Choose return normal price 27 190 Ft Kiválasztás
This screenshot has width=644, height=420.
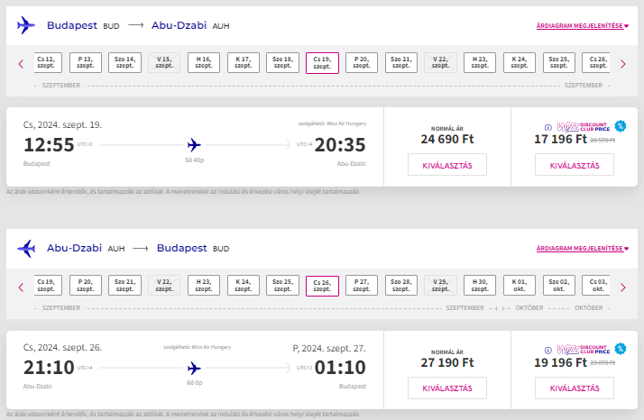(446, 388)
